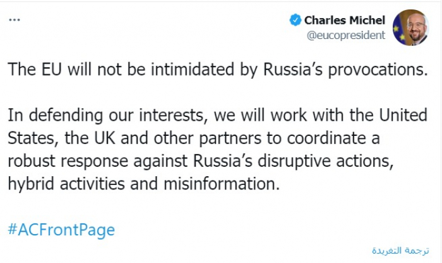The height and width of the screenshot is (263, 442).
Task: Open the three-dot more options menu
Action: click(x=13, y=20)
